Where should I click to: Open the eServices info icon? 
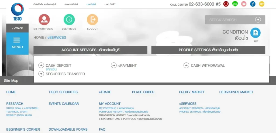point(69,20)
